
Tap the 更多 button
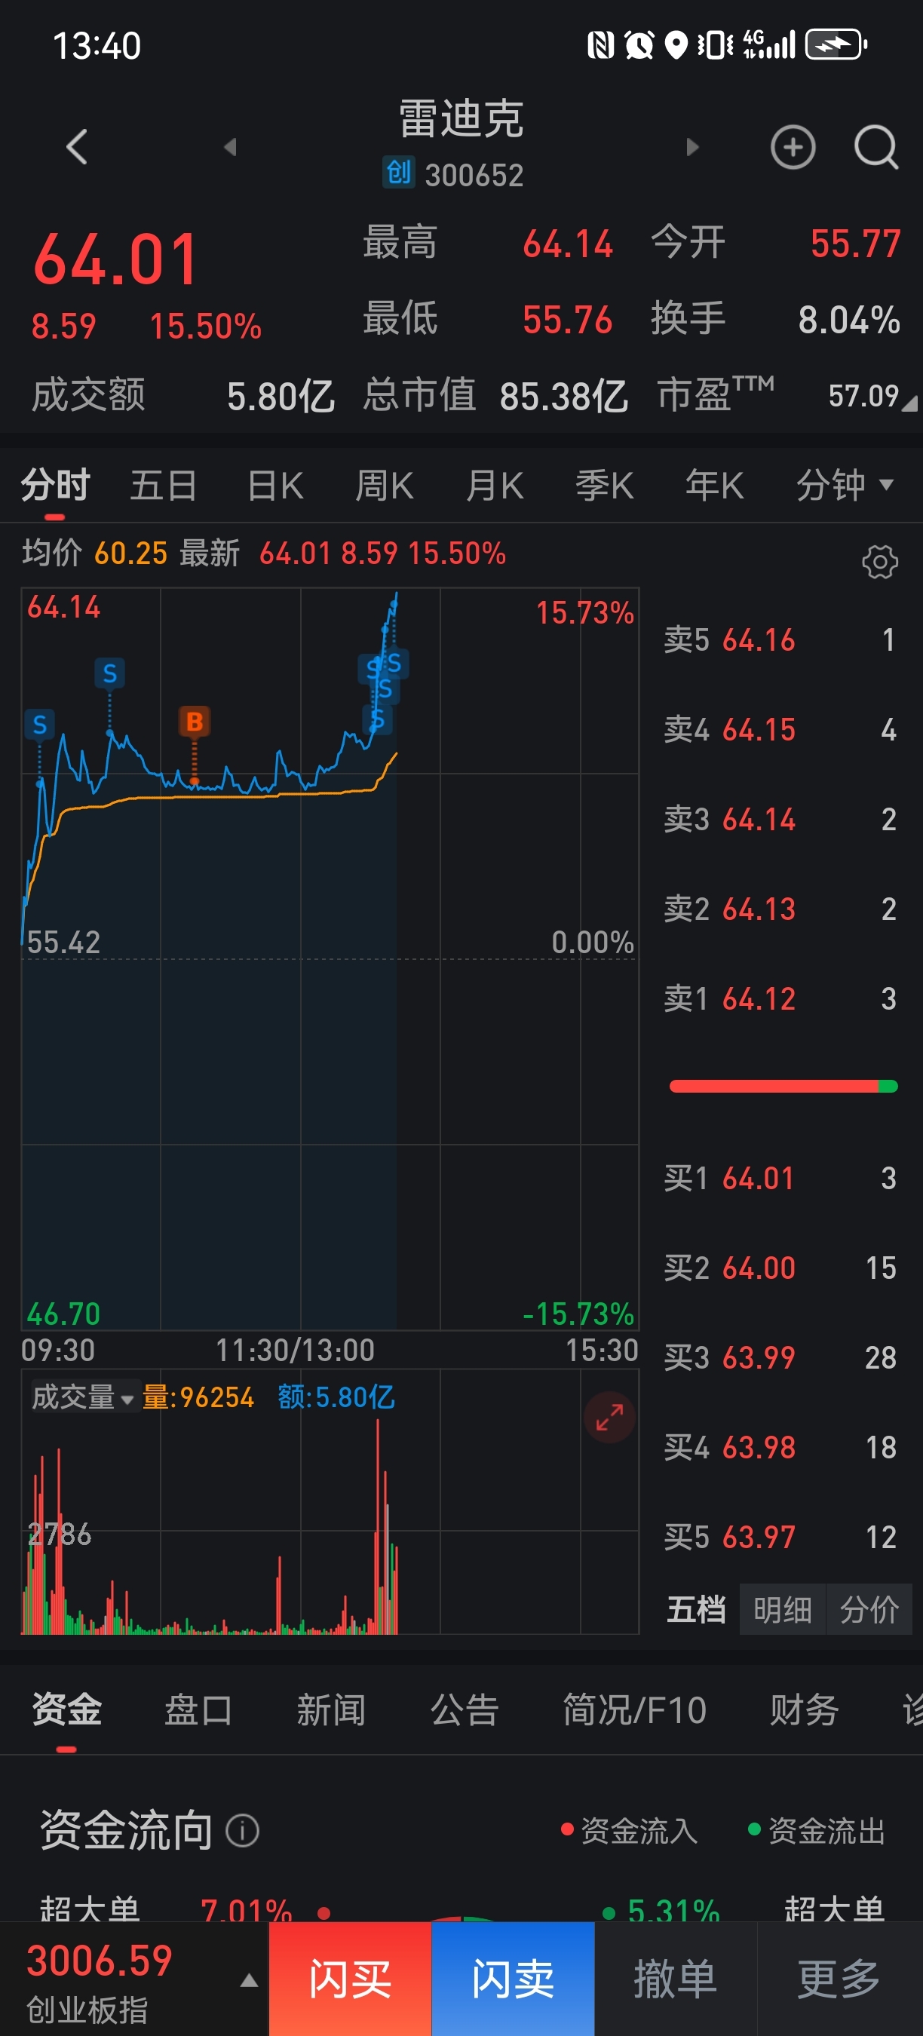[839, 1979]
